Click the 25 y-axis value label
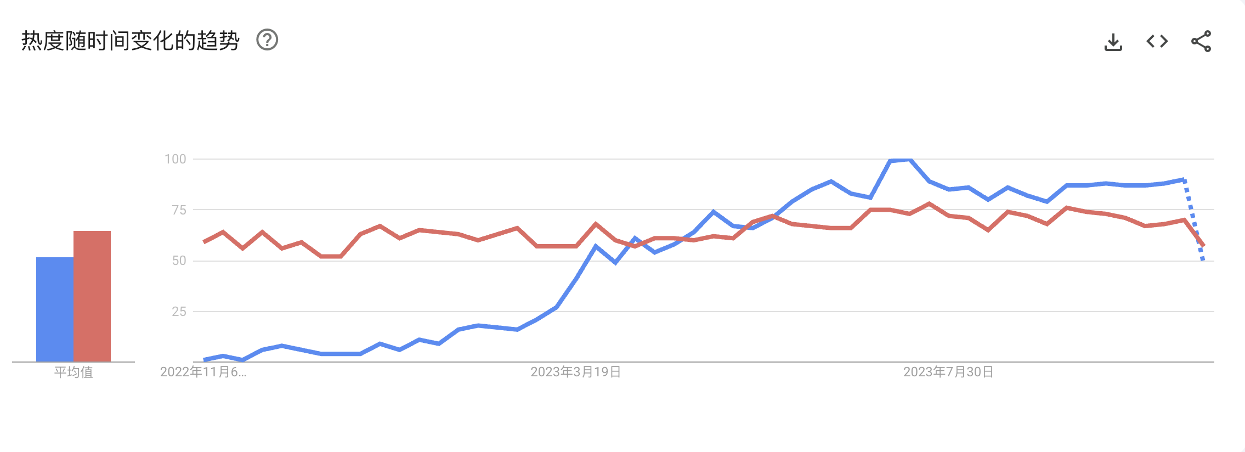Image resolution: width=1245 pixels, height=452 pixels. (x=179, y=312)
